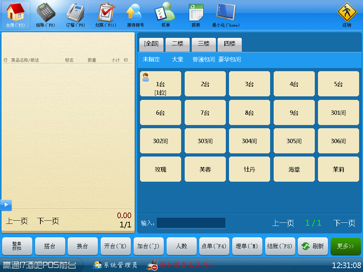Expand more options with 更多>> button
The height and width of the screenshot is (272, 363).
tap(346, 246)
